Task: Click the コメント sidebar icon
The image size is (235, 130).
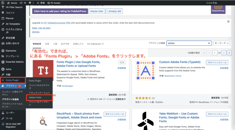Action: 3,13
